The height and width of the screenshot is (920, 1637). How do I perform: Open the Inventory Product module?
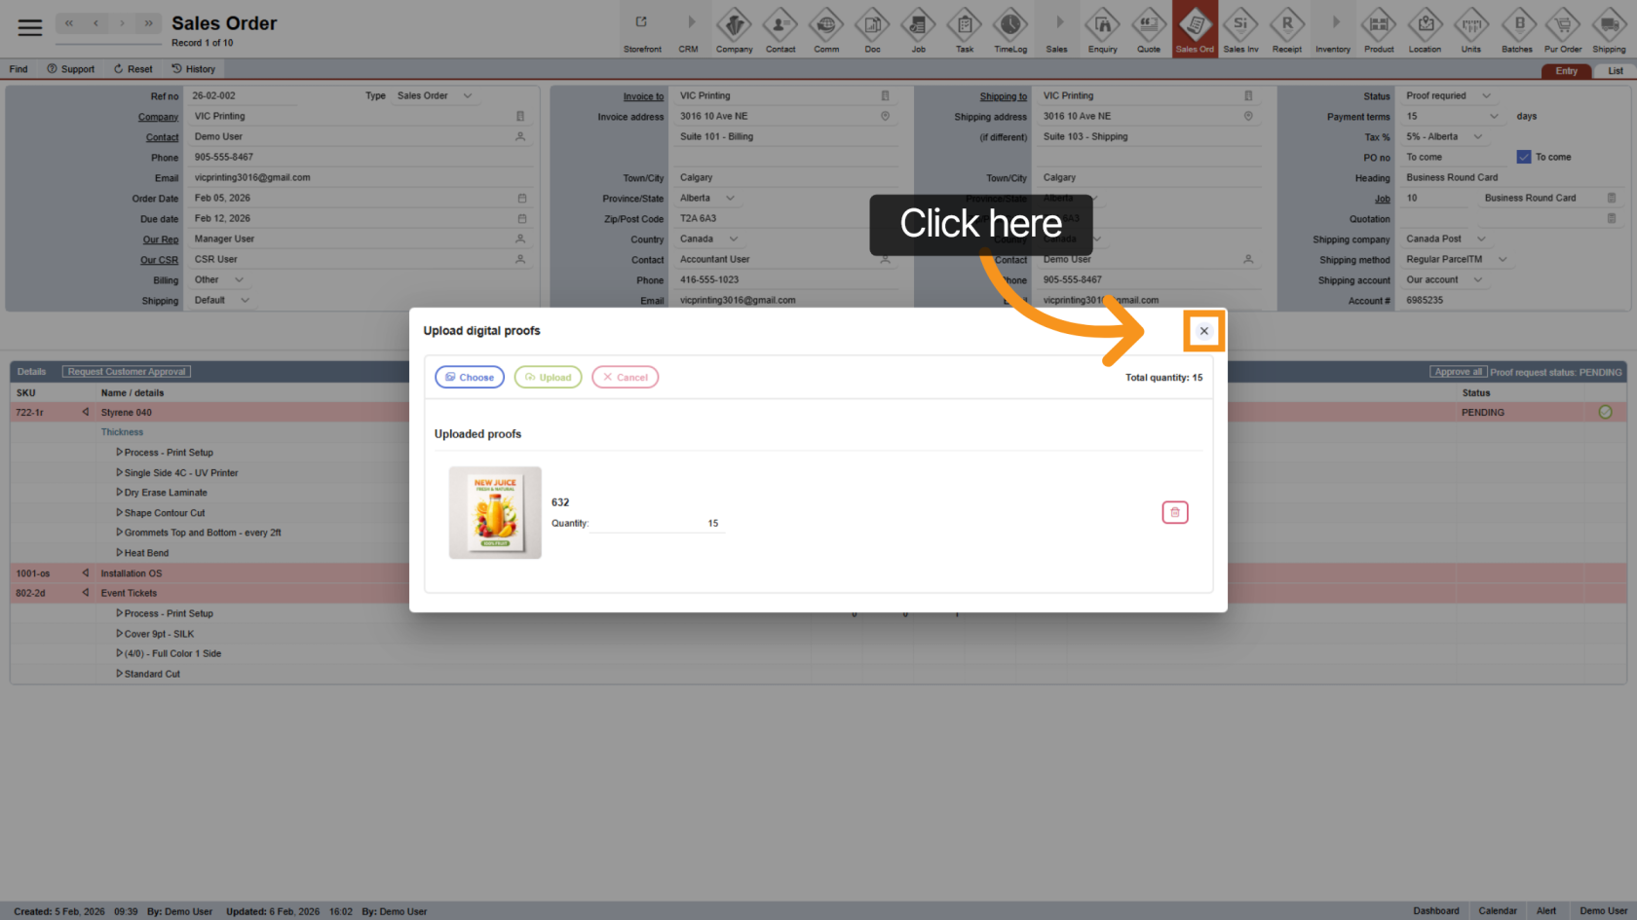pos(1378,29)
